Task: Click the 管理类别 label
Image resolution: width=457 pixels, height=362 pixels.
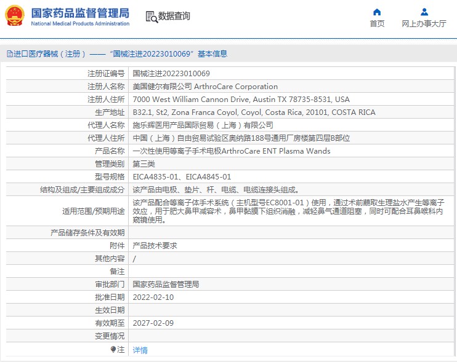Action: click(x=110, y=164)
